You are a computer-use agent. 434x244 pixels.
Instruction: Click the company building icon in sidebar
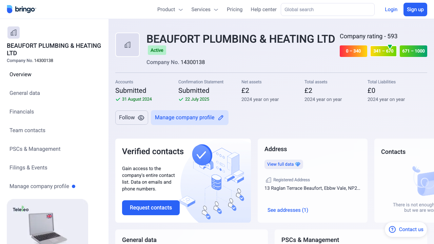[x=13, y=32]
